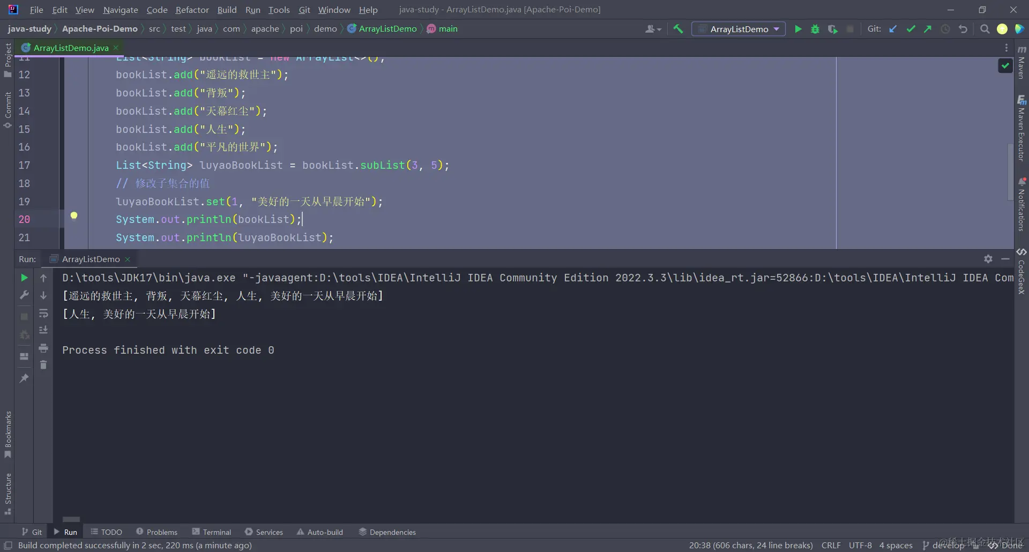The width and height of the screenshot is (1029, 552).
Task: Run ArrayListDemo with coverage icon
Action: point(832,29)
